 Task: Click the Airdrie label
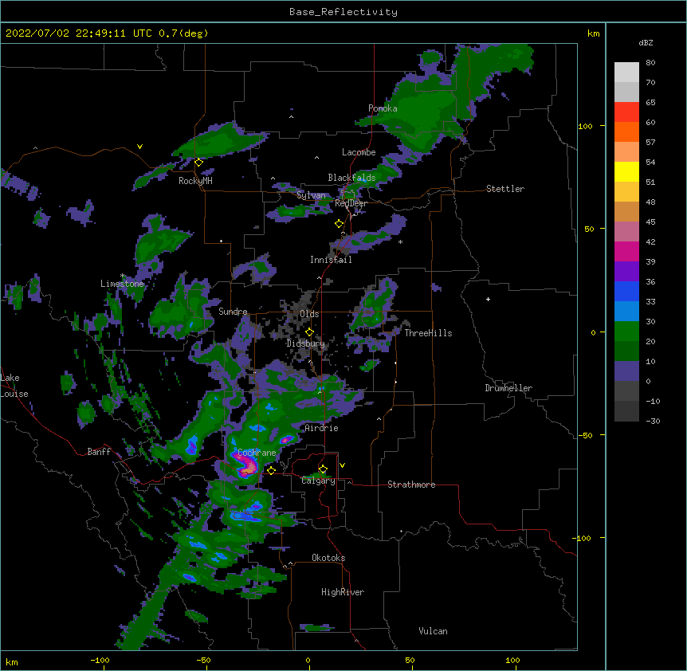tap(321, 429)
